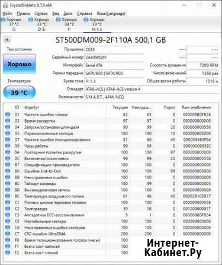Open the Файл menu
222x265 pixels.
click(x=8, y=14)
